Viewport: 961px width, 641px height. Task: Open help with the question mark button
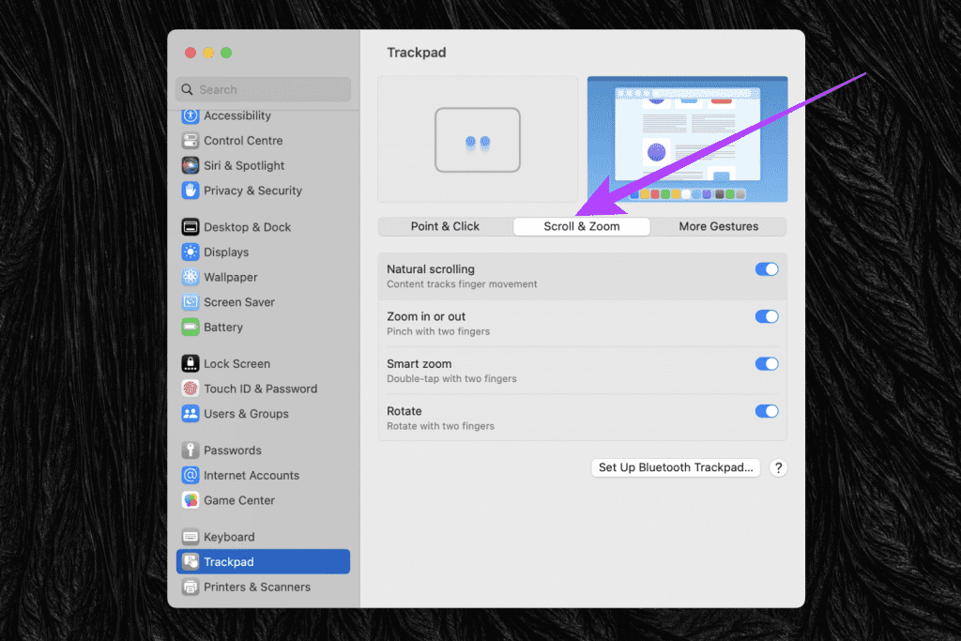point(778,467)
